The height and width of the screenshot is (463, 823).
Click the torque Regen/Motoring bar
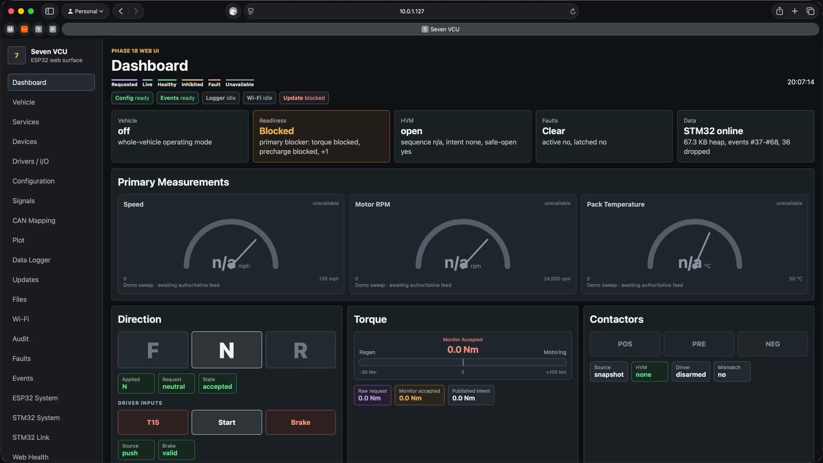click(463, 362)
